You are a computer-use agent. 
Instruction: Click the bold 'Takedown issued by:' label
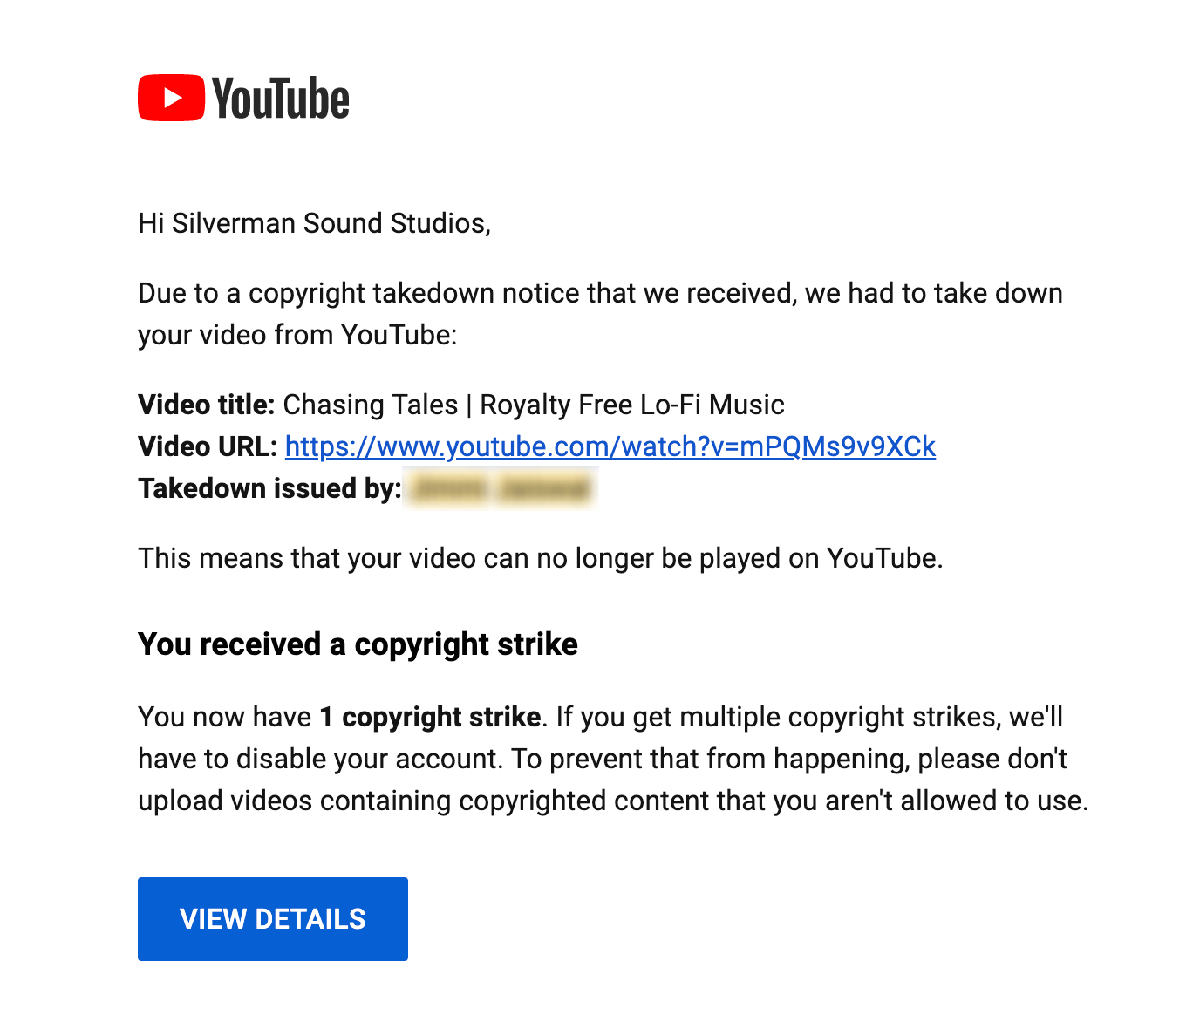tap(269, 488)
